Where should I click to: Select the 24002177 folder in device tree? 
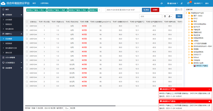(x=197, y=55)
